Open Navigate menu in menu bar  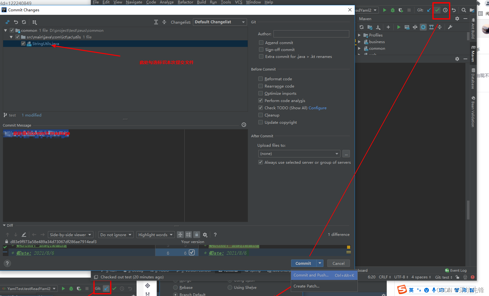[134, 2]
